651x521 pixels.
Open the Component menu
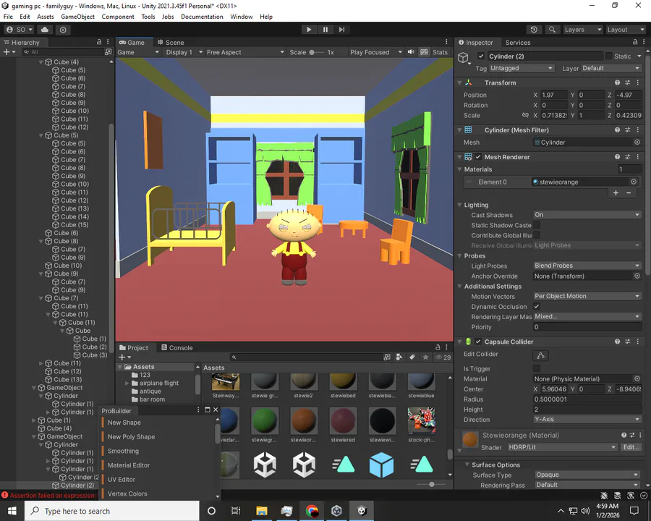point(117,17)
